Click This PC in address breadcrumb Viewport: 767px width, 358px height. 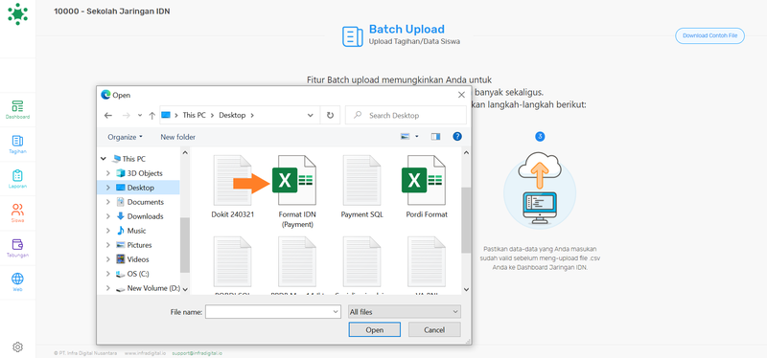point(195,116)
